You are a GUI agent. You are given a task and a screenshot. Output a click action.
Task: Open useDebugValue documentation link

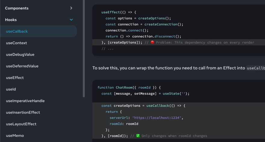pyautogui.click(x=20, y=54)
